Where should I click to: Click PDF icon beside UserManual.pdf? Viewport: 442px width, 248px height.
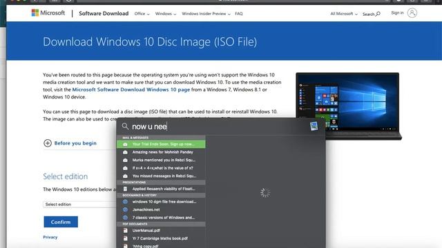coord(125,230)
